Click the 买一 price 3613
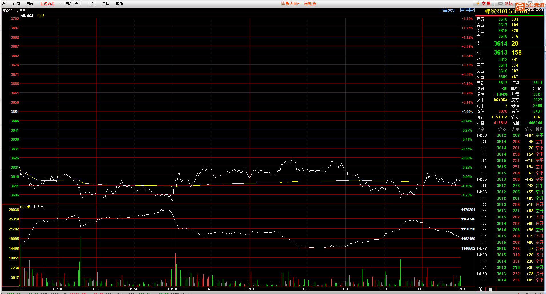546x294 pixels. point(500,52)
